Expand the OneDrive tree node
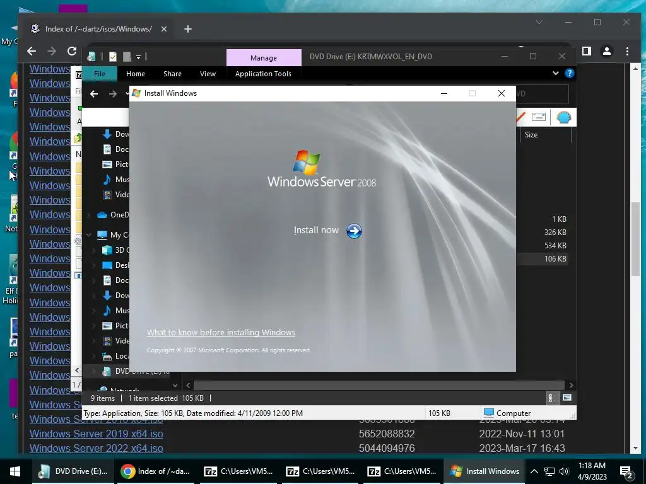The image size is (646, 484). pyautogui.click(x=88, y=215)
